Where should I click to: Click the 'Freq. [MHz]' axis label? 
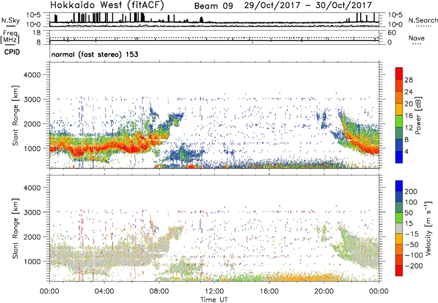(x=10, y=37)
